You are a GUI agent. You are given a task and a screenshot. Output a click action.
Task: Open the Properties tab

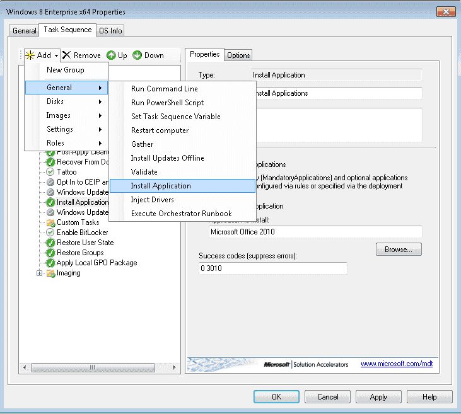(204, 54)
